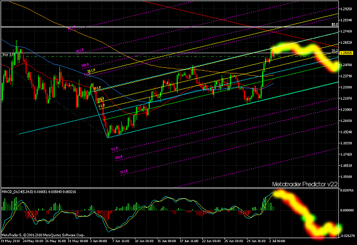Click the 1.15600 price axis label

click(346, 177)
